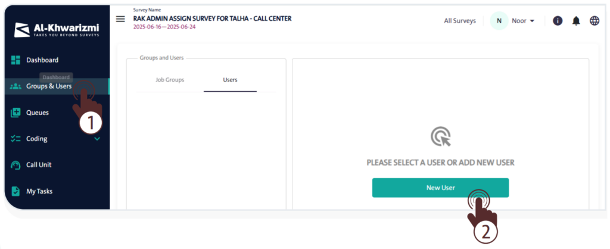Open Queues menu item label

pos(38,113)
